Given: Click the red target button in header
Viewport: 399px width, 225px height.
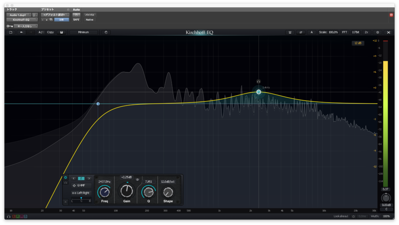Looking at the screenshot, I should (x=391, y=15).
